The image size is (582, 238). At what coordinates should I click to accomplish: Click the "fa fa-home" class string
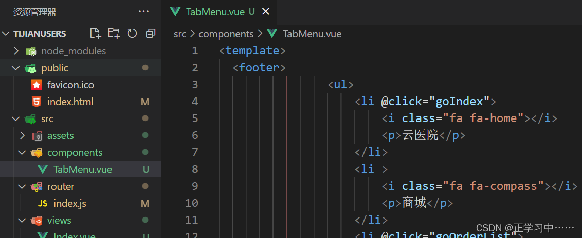coord(483,118)
